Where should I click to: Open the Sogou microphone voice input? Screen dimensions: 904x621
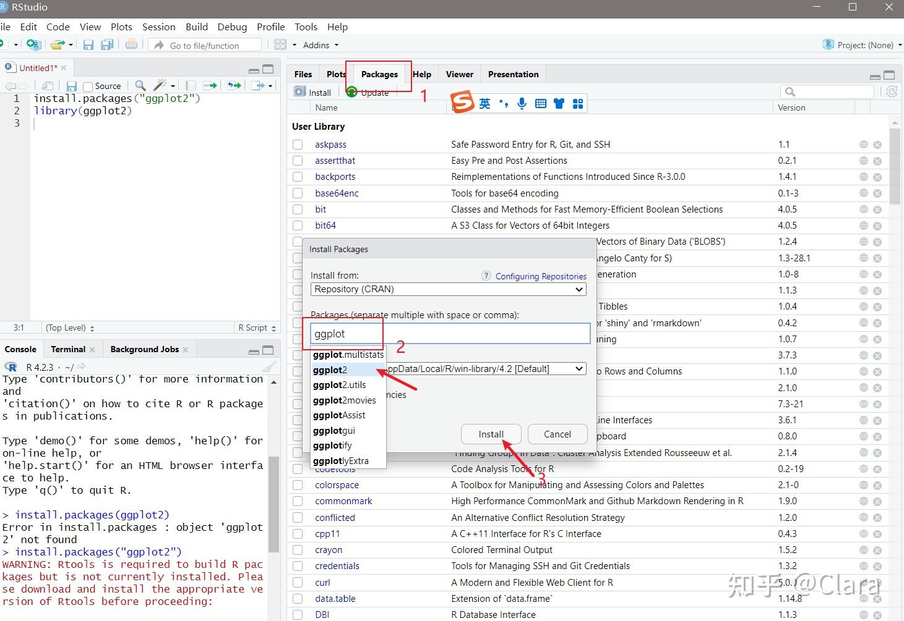pyautogui.click(x=522, y=103)
